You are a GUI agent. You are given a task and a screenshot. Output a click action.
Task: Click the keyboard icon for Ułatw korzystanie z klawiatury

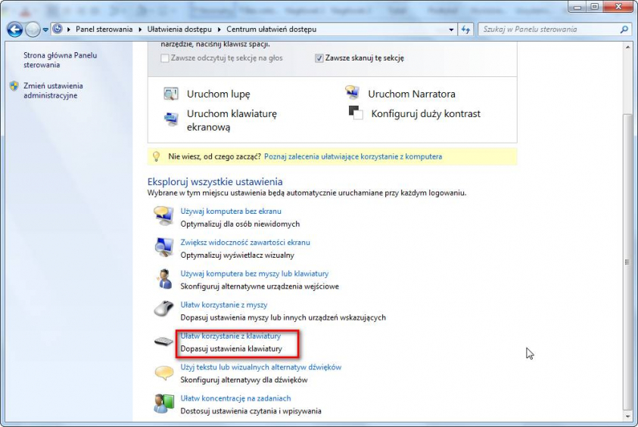click(163, 342)
